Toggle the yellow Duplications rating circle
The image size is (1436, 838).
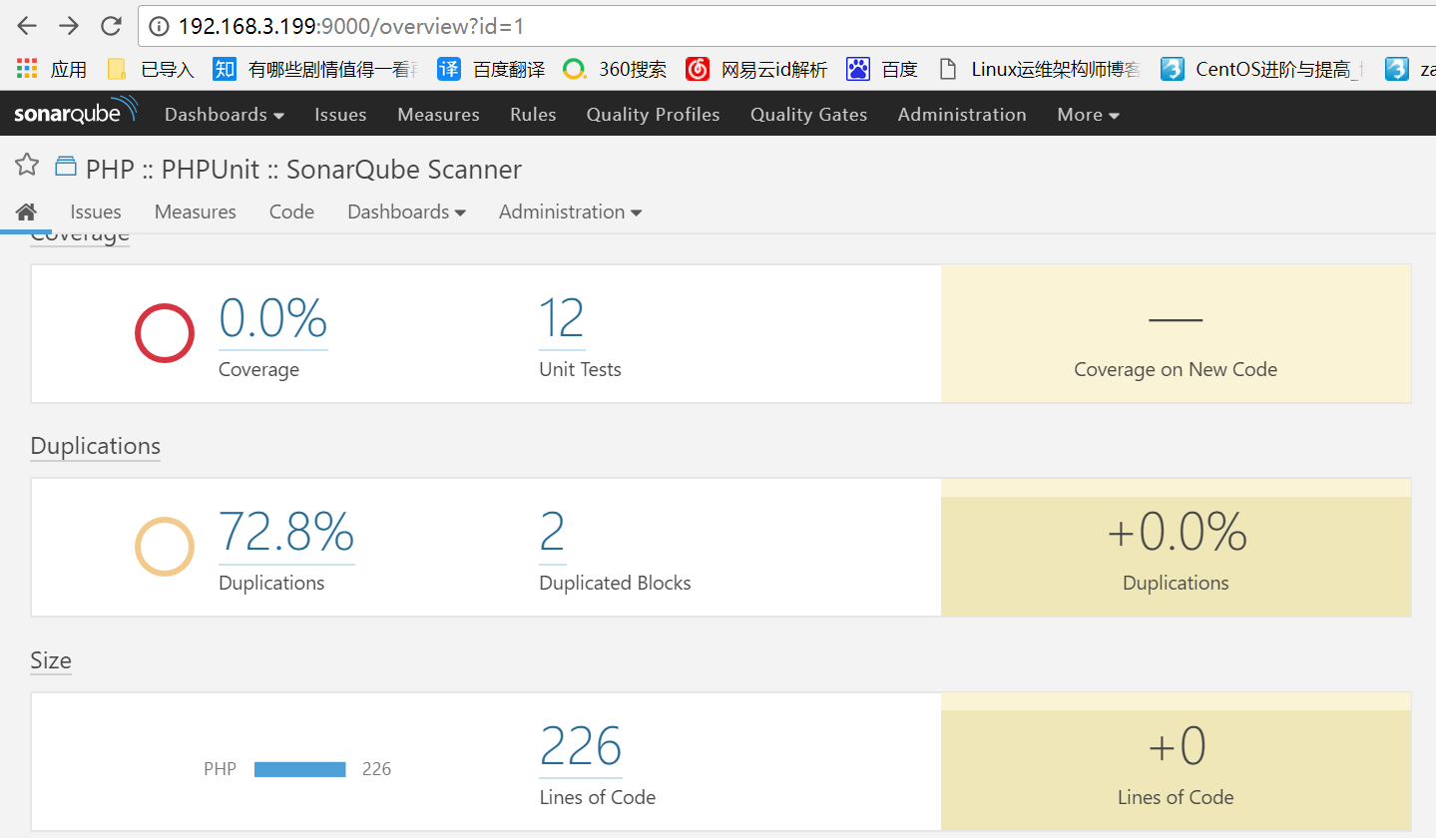click(x=164, y=547)
